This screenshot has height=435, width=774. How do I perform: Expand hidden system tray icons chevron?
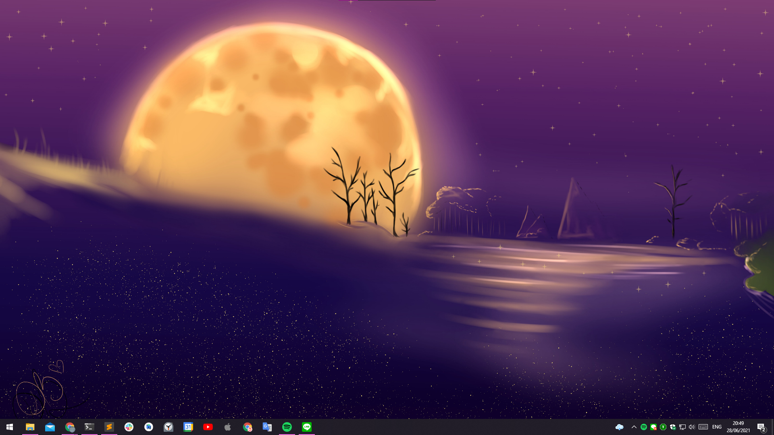click(634, 427)
